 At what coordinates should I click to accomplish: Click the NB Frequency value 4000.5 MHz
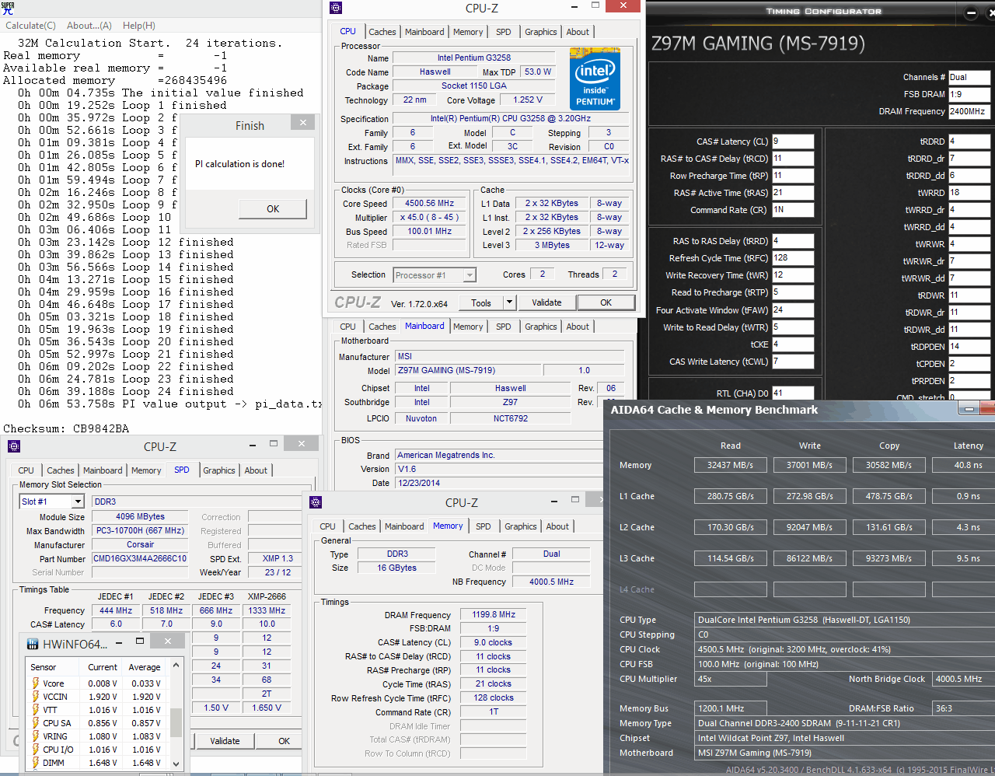pyautogui.click(x=551, y=582)
